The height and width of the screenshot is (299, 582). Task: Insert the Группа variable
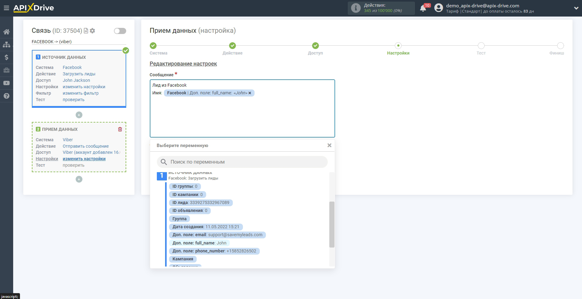click(x=179, y=219)
